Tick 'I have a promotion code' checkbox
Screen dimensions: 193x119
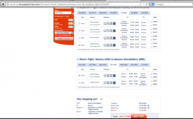click(56, 35)
